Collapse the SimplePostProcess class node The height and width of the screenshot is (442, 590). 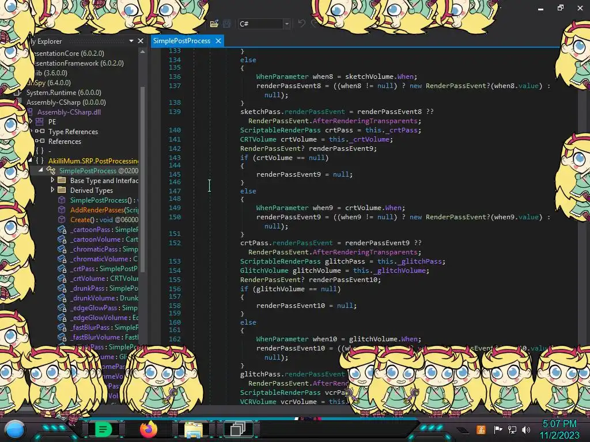[x=41, y=170]
